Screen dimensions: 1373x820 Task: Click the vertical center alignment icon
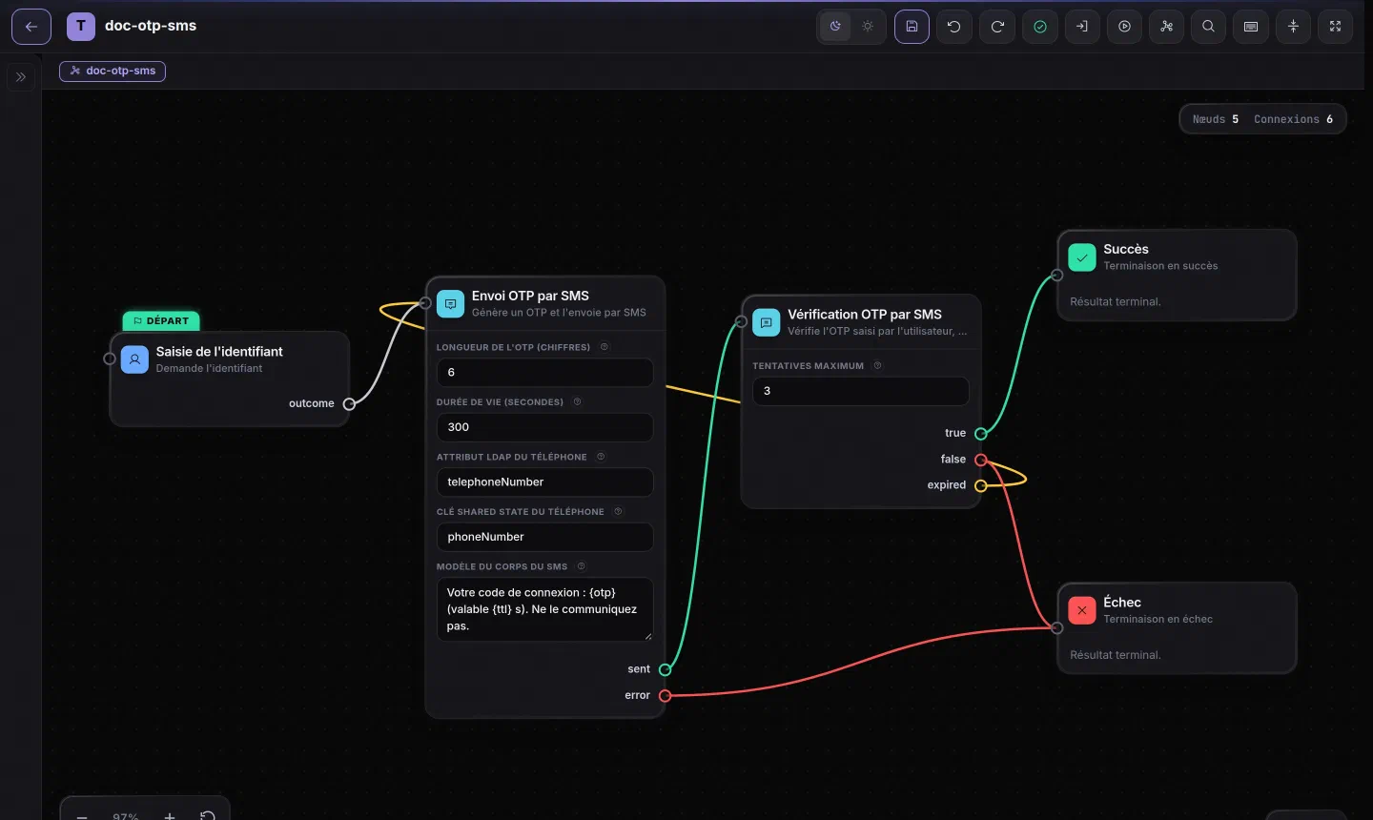point(1294,27)
